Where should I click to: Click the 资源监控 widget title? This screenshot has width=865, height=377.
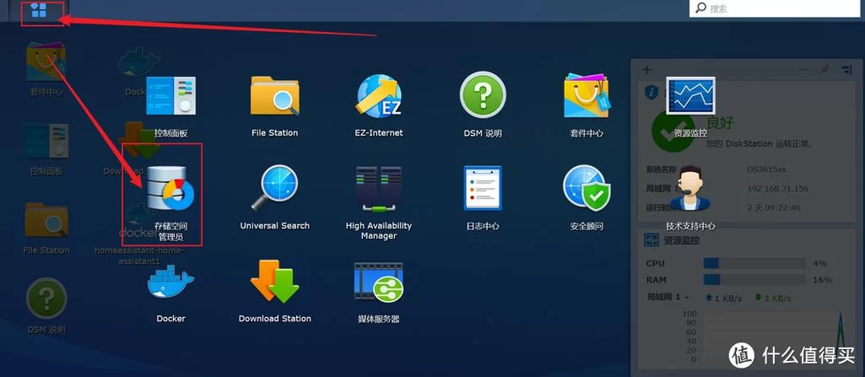[x=681, y=240]
